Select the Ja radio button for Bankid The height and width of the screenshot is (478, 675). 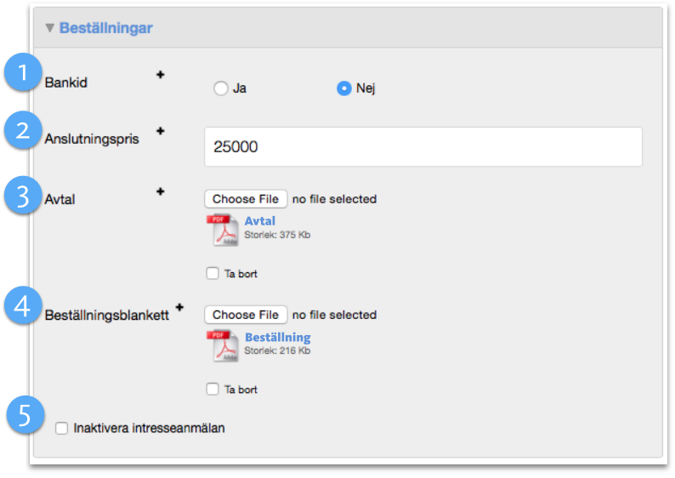click(221, 88)
